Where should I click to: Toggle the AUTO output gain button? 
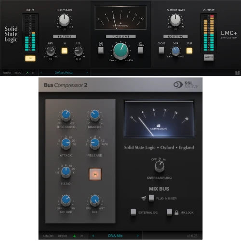click(x=209, y=57)
